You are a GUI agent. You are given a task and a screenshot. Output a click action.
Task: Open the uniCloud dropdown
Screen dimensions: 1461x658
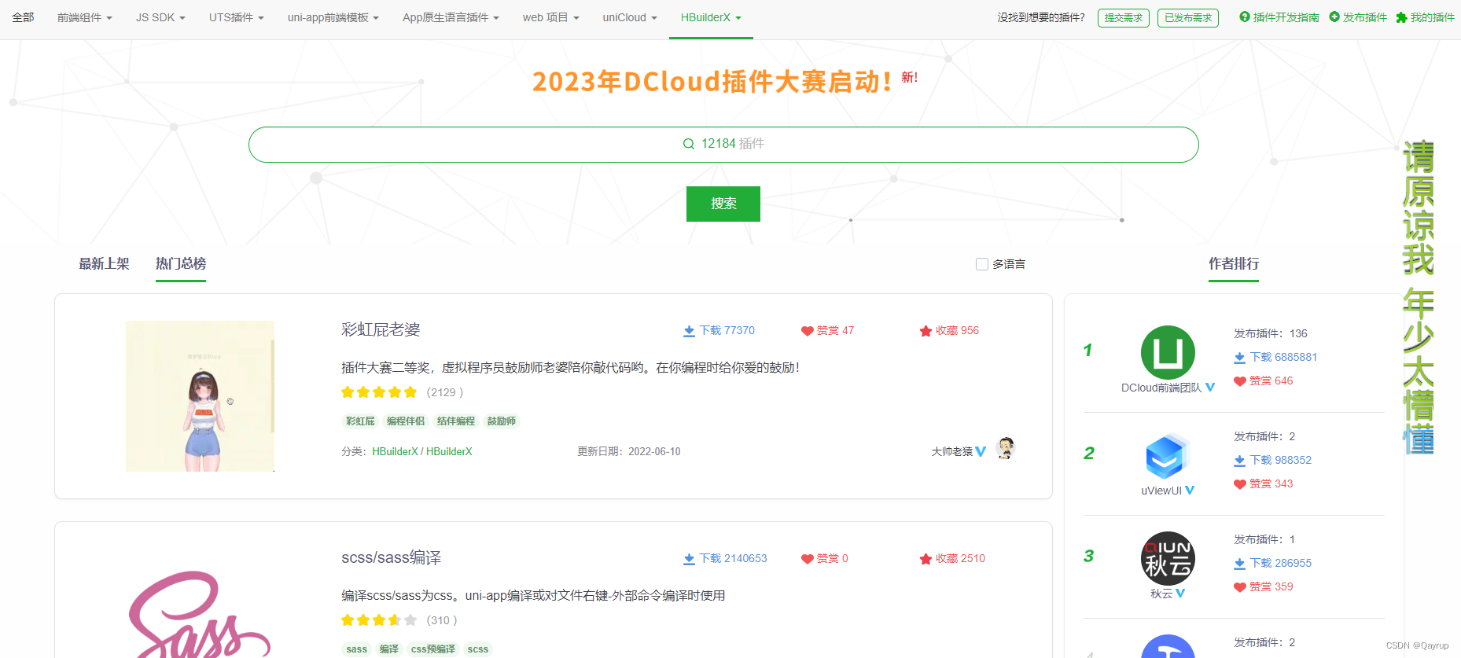click(x=630, y=17)
